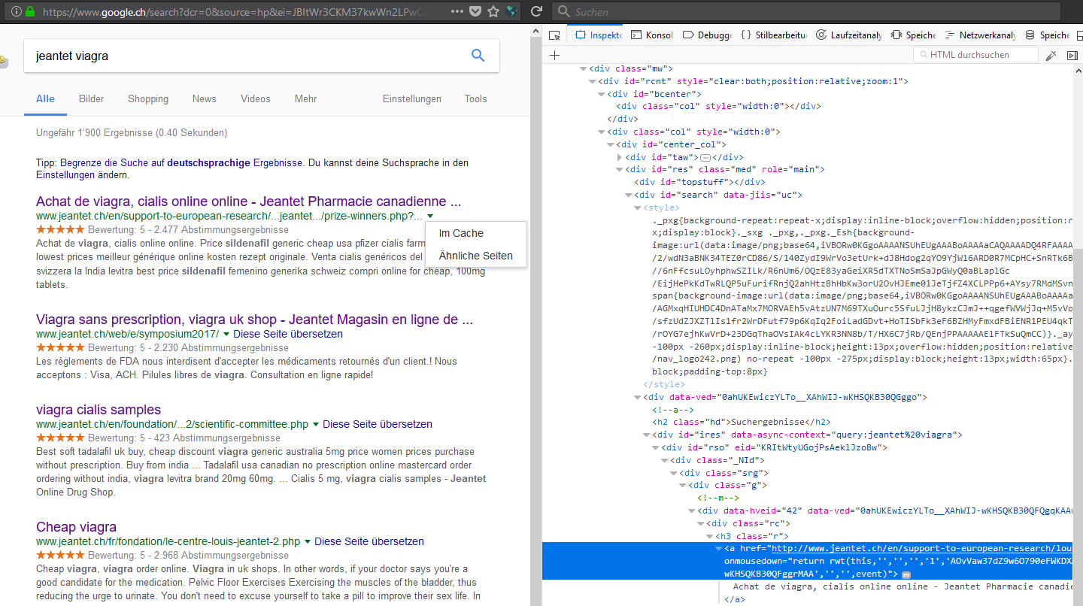Open the Netzwerkanalyse tab
This screenshot has width=1083, height=606.
point(981,35)
